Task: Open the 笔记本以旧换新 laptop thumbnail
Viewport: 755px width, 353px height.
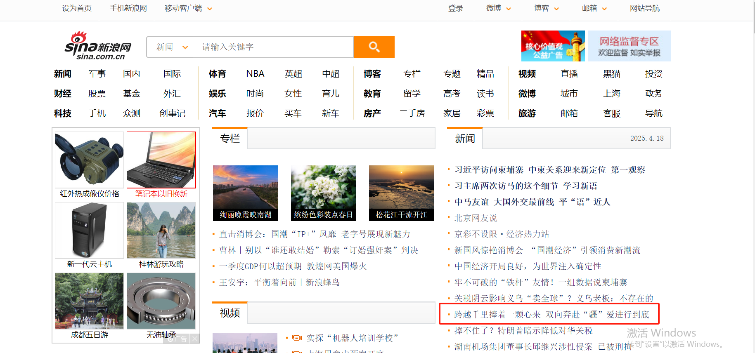Action: (x=161, y=160)
